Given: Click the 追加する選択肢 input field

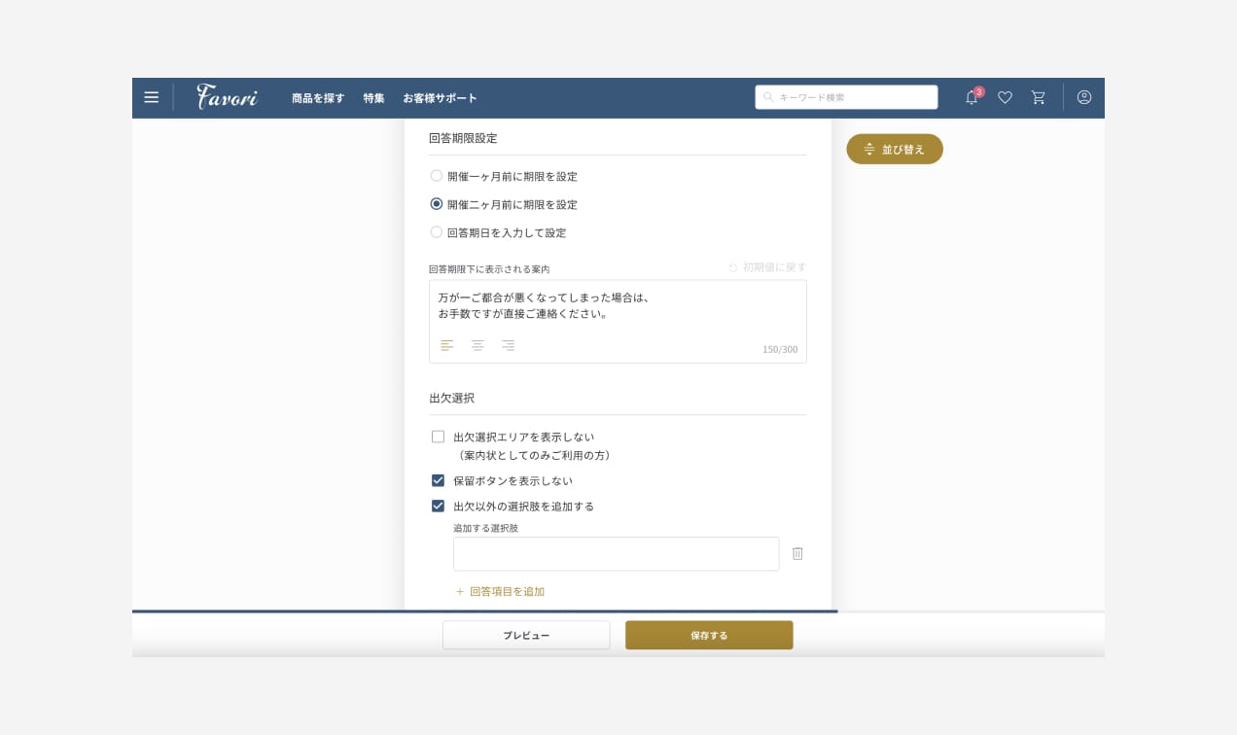Looking at the screenshot, I should tap(616, 553).
